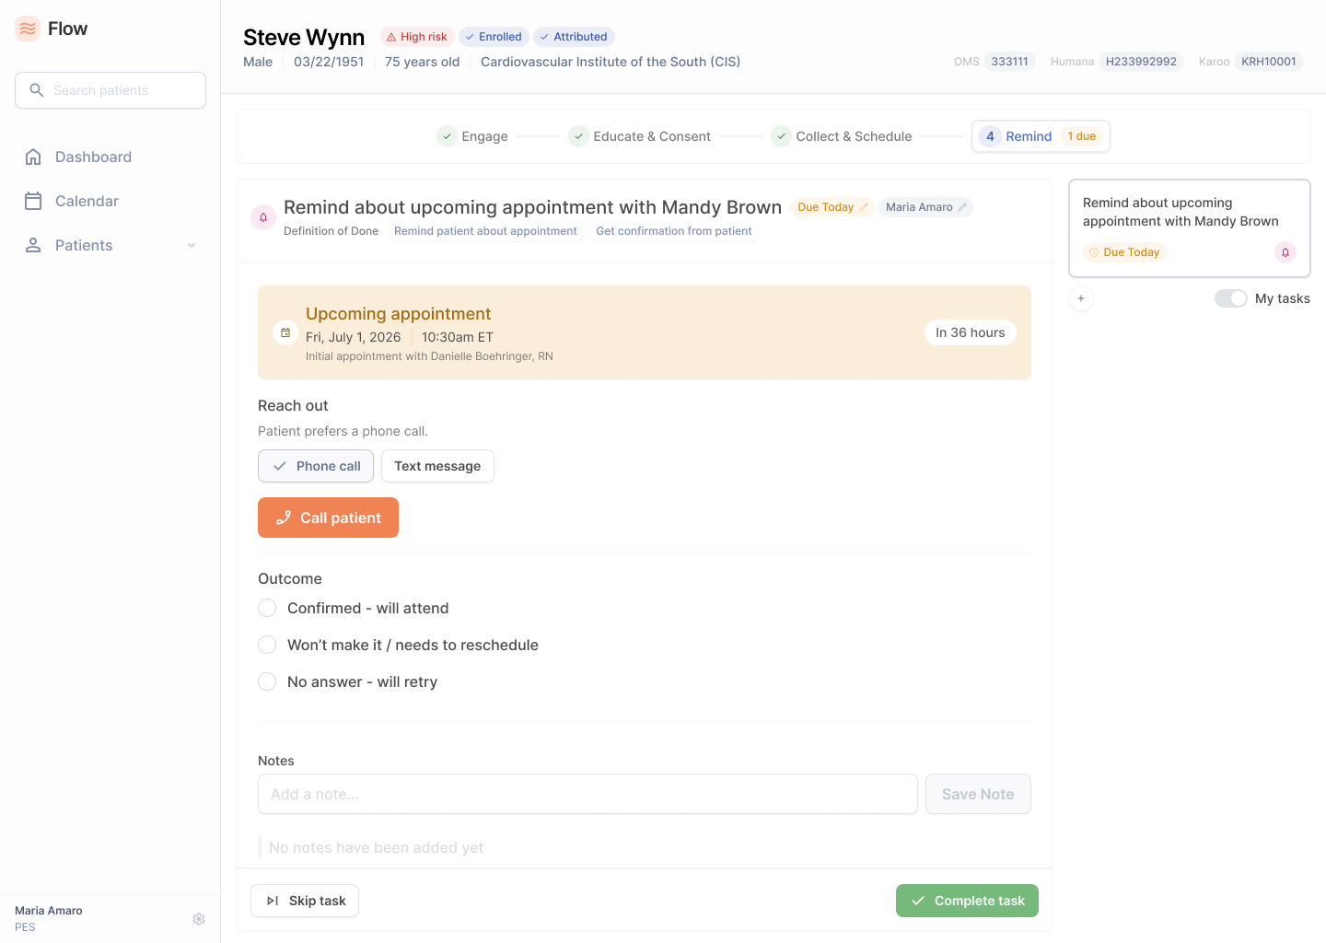Screen dimensions: 1326x943
Task: Open settings gear next to Maria Amaro
Action: point(199,919)
